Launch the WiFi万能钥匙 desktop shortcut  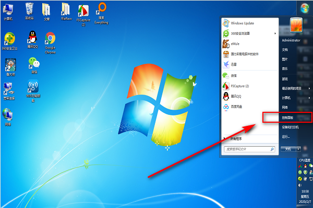[x=33, y=91]
